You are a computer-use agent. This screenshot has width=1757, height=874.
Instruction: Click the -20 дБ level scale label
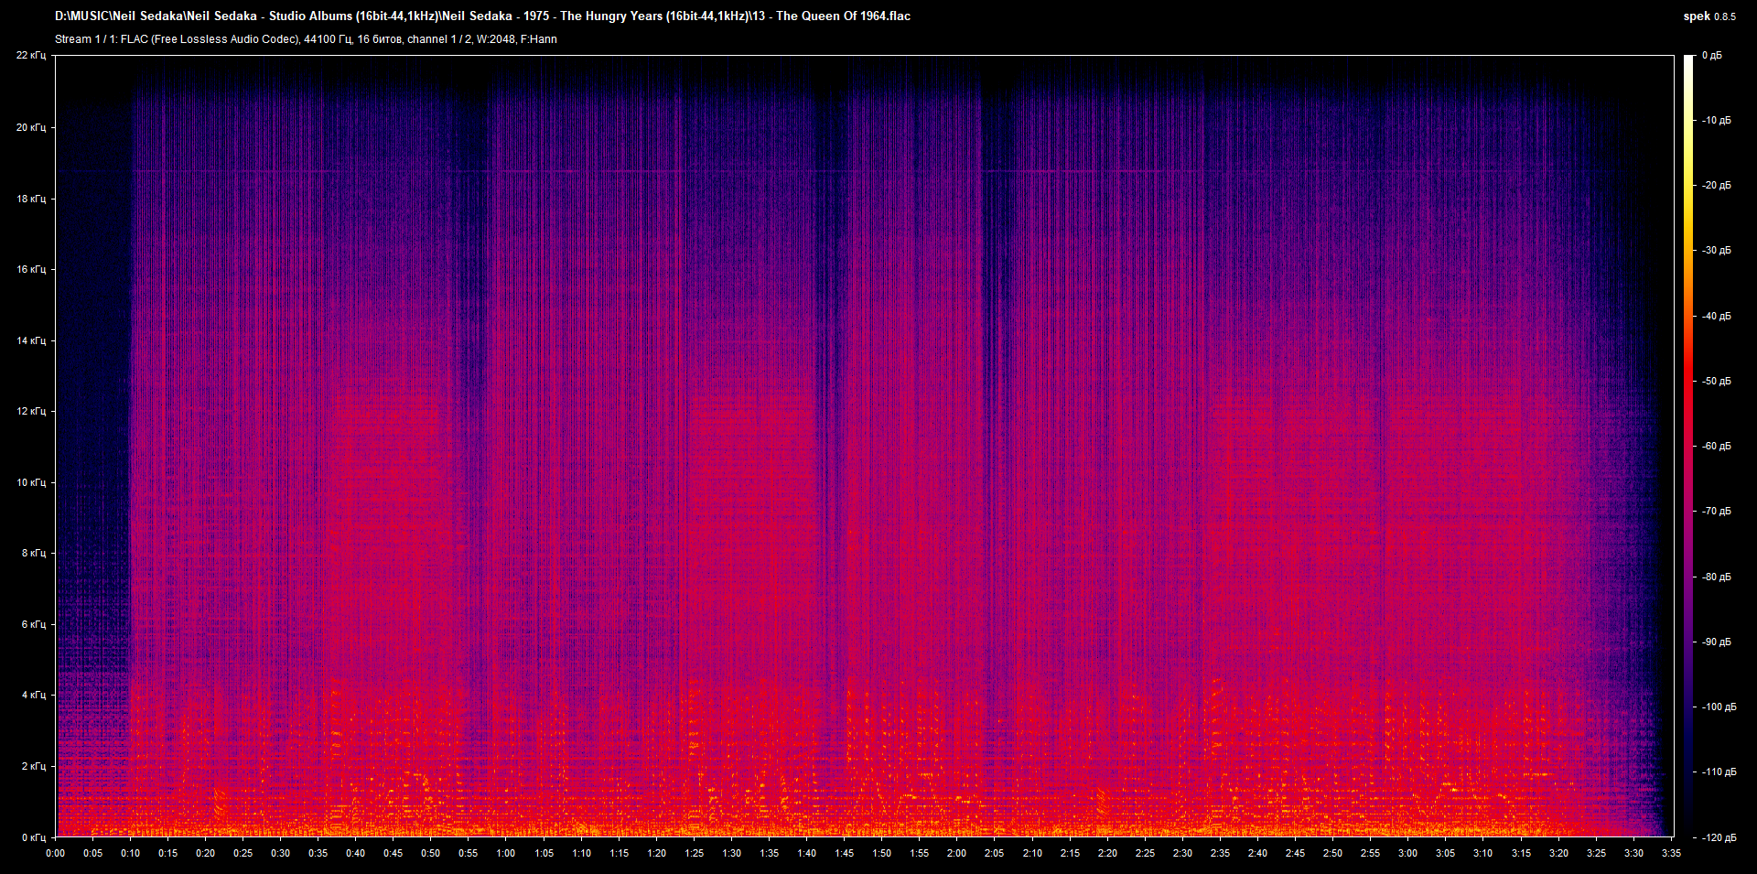coord(1717,185)
